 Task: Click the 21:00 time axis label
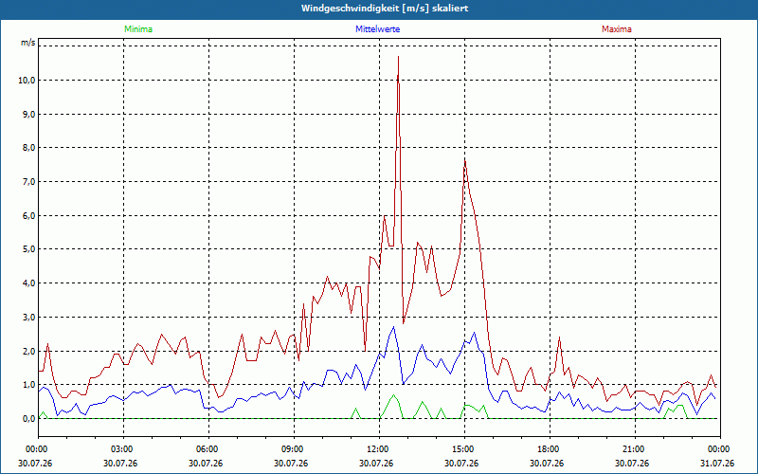[635, 449]
